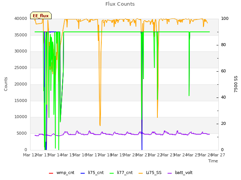
Task: Click the purple batt_volt legend swatch
Action: tap(169, 173)
